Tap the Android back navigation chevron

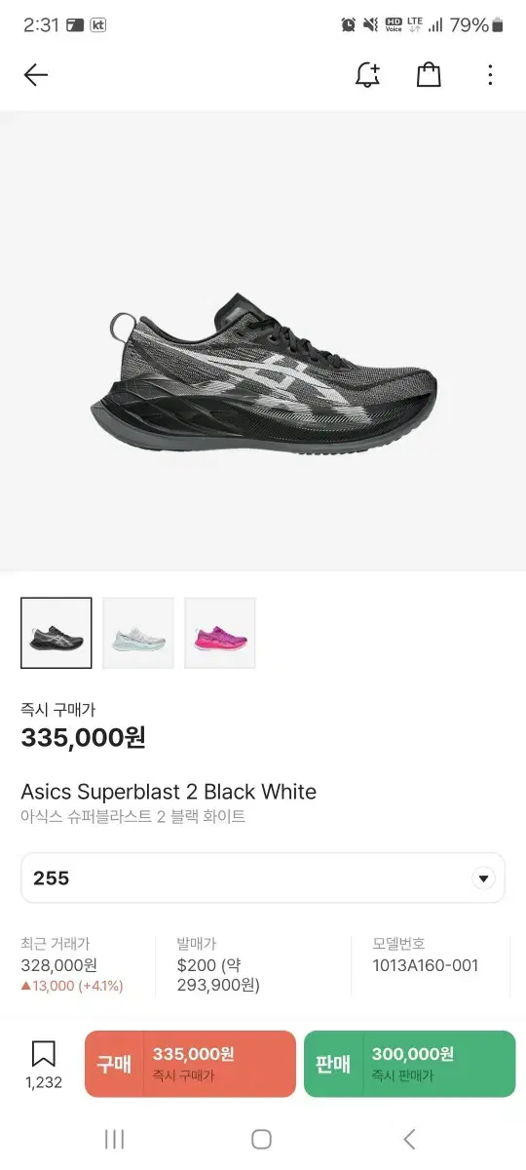[x=409, y=1139]
